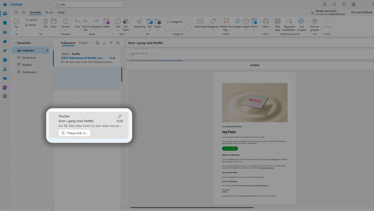
Task: Expand the Hurtige trin gallery arrow
Action: tap(188, 25)
